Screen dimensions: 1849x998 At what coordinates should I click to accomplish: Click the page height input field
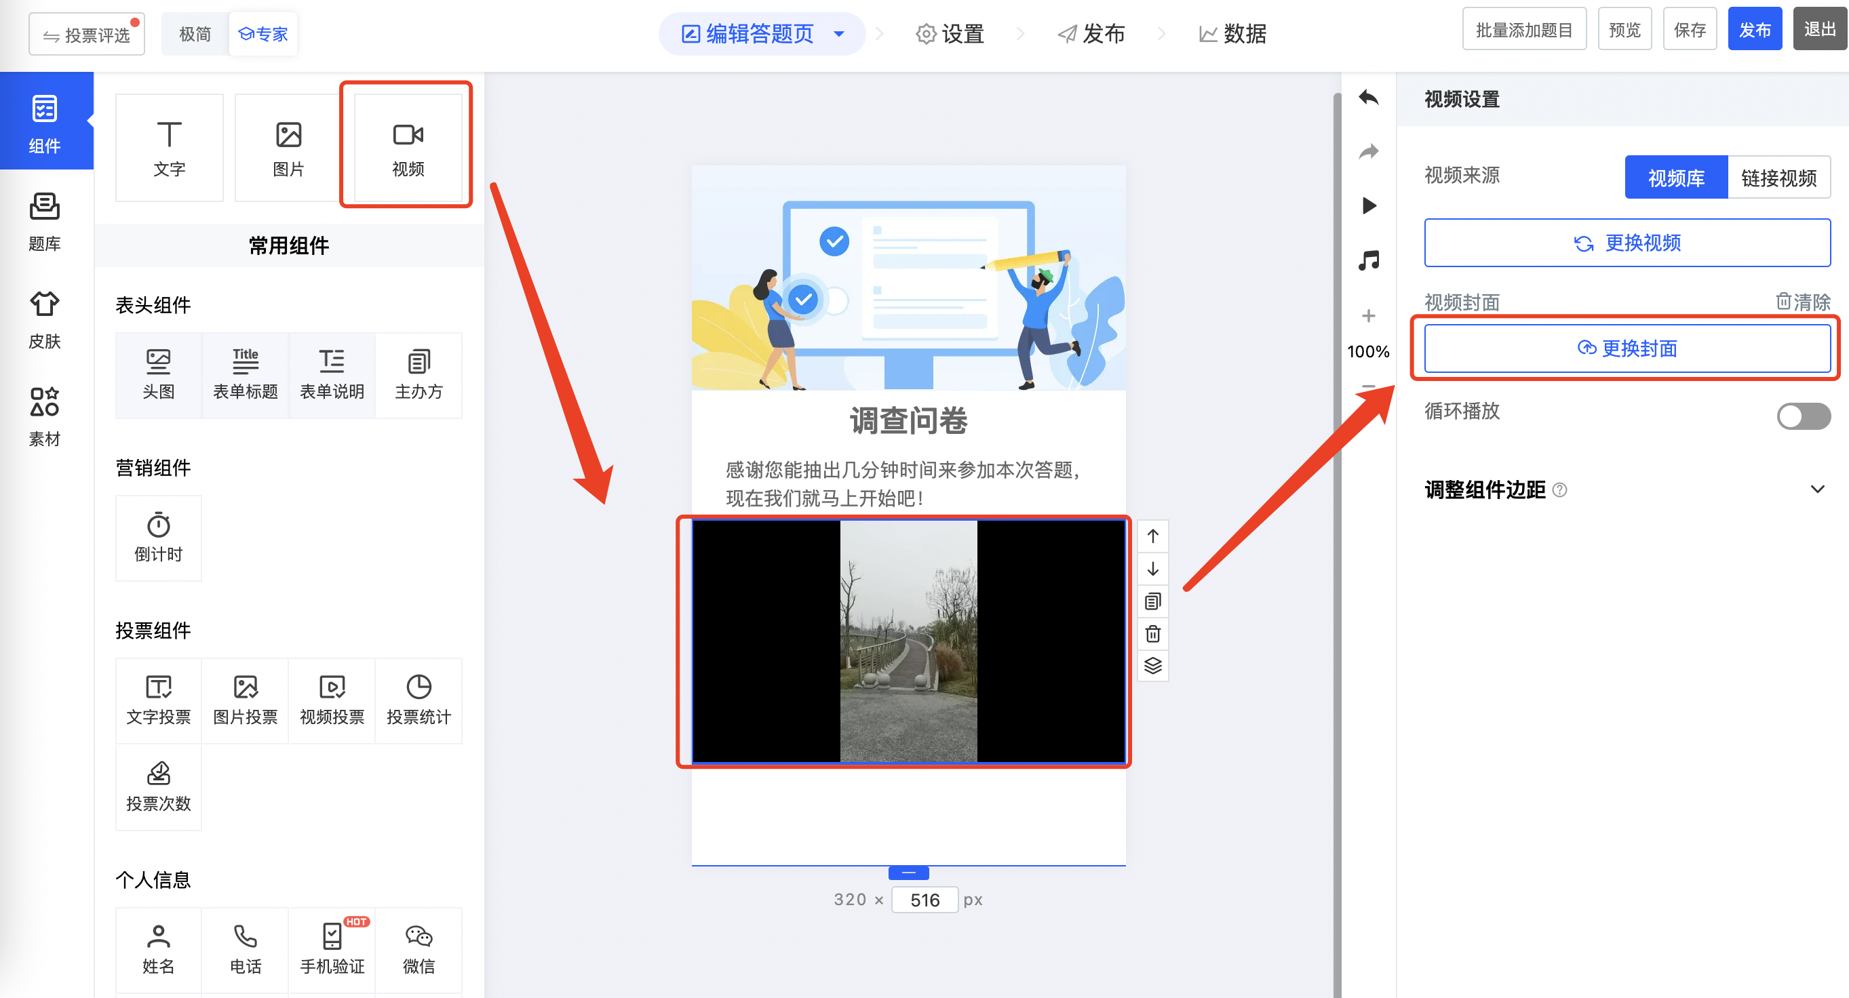[x=924, y=900]
